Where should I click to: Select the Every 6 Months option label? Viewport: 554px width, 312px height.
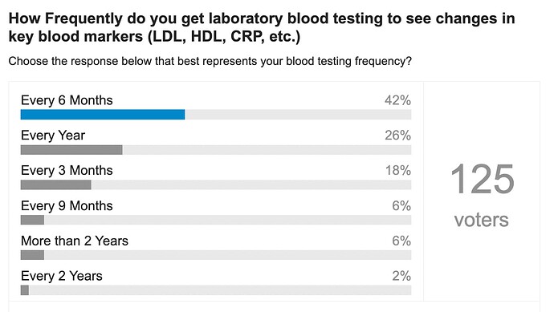[67, 100]
